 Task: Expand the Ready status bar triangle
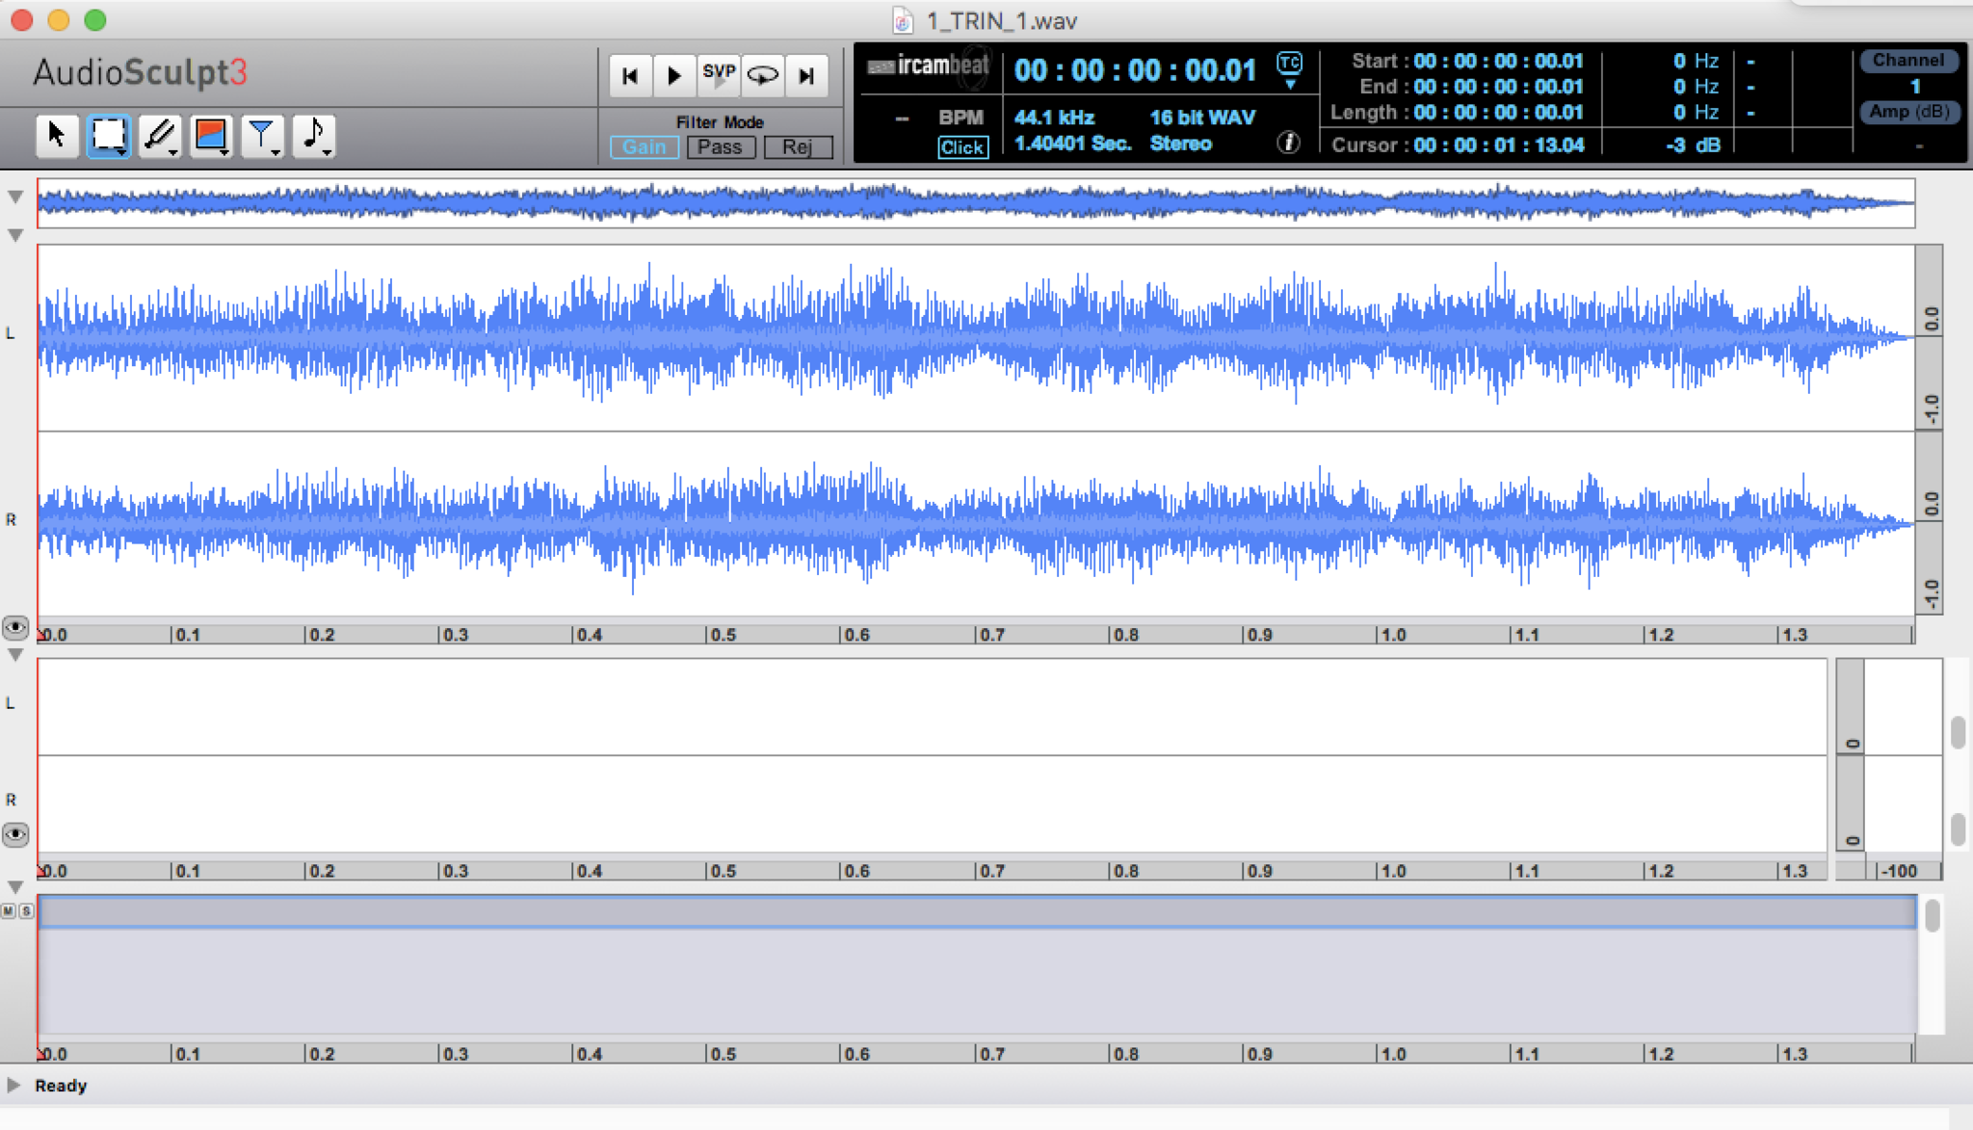(13, 1085)
